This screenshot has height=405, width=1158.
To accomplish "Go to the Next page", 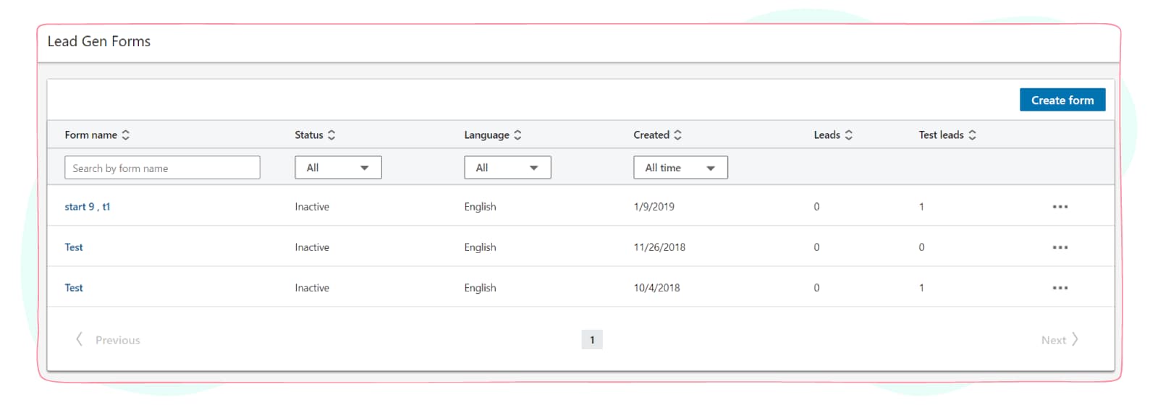I will click(1060, 340).
